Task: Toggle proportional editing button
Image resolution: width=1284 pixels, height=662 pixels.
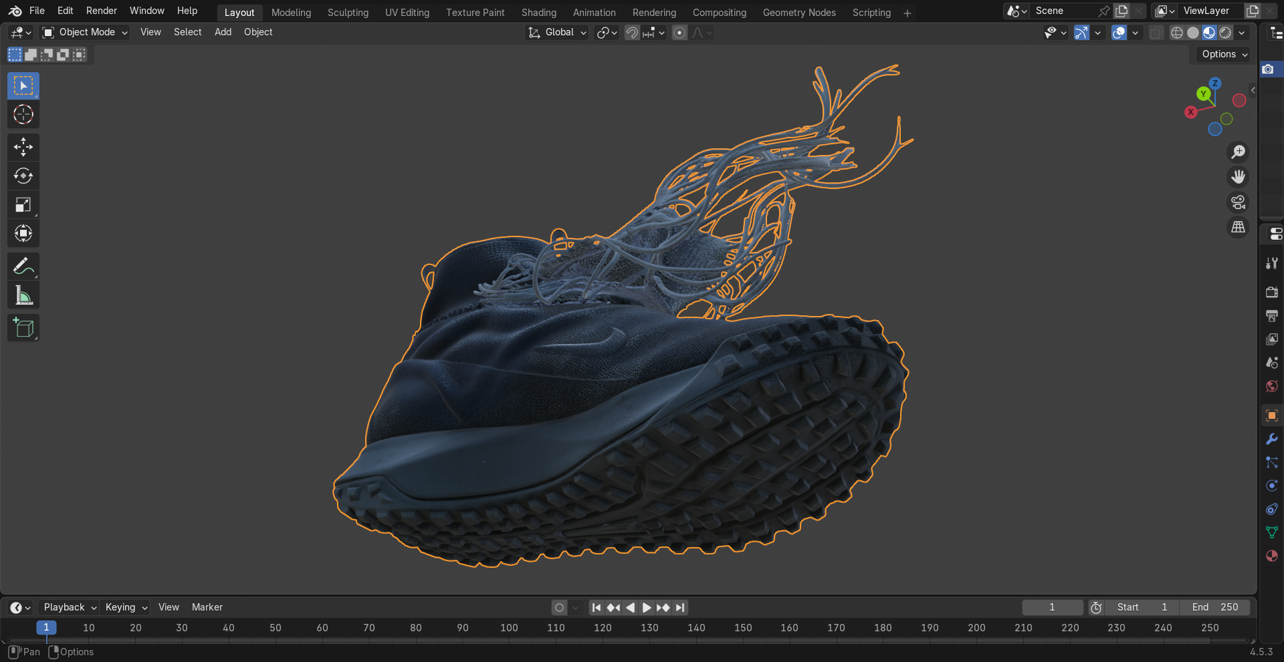Action: (679, 33)
